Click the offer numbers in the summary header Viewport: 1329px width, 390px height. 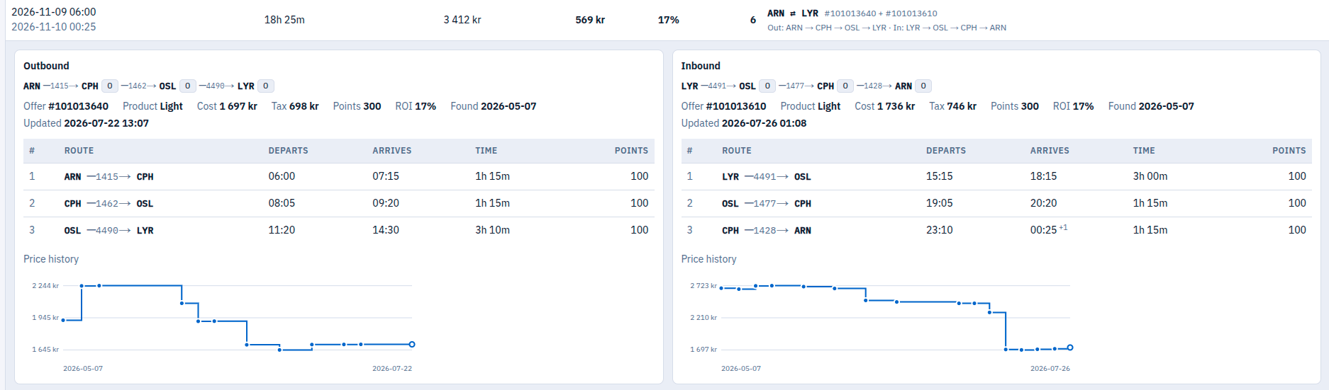[881, 13]
